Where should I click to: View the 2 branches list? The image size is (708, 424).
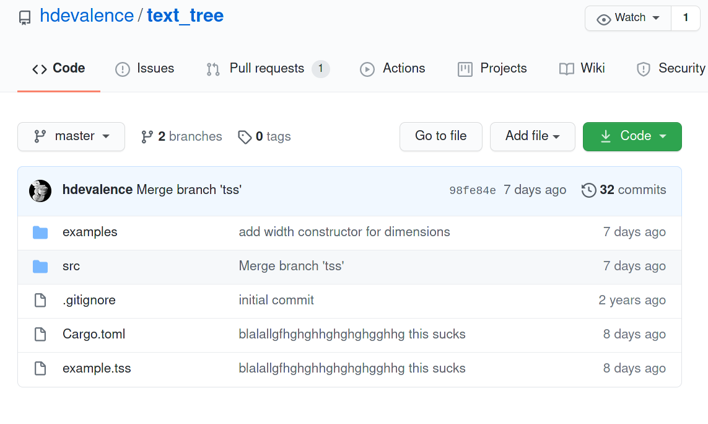coord(181,136)
